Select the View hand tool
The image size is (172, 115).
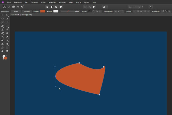[x=2, y=51]
